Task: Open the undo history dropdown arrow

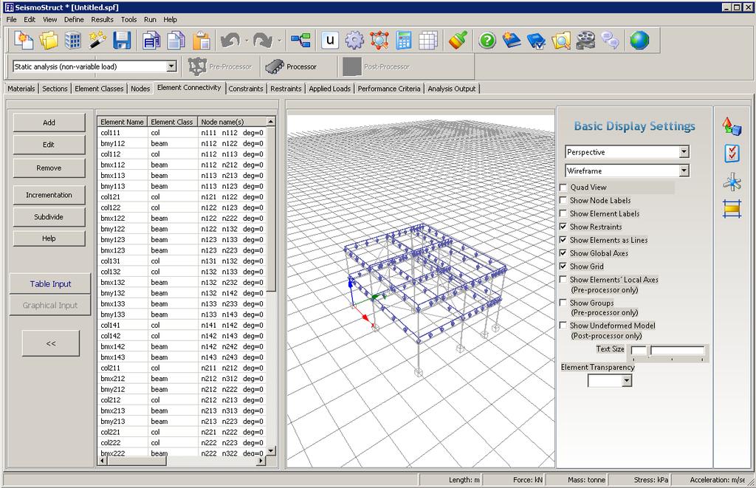Action: pos(247,41)
